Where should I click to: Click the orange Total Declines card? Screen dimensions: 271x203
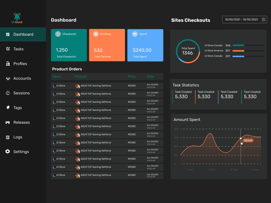(107, 45)
